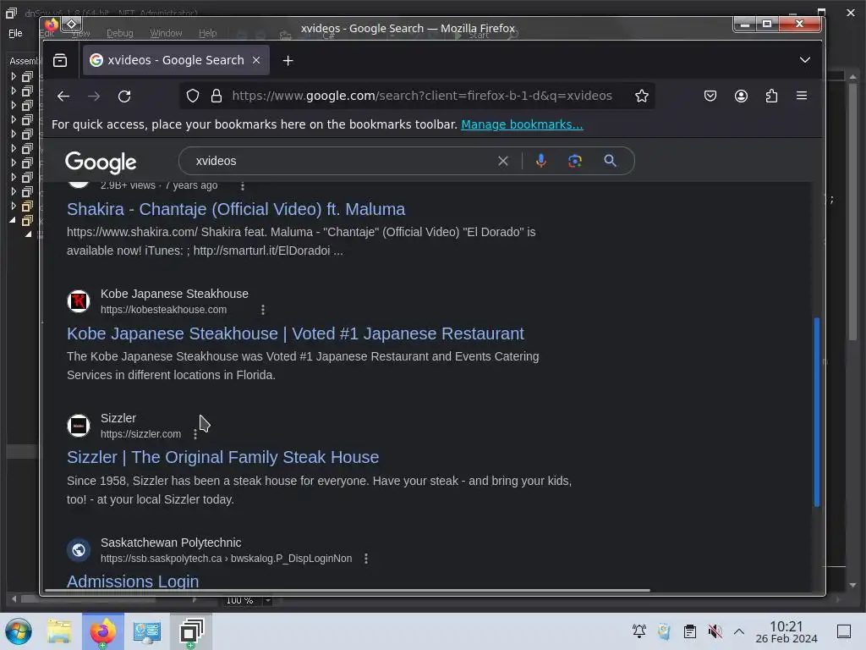Click the https://kobesteakhouse.com URL text
Screen dimensions: 866x650
(163, 310)
